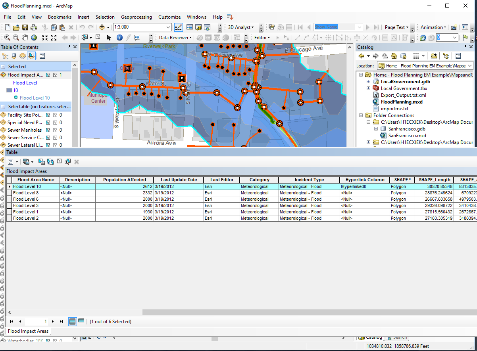Click the Full Extent globe icon
Image resolution: width=477 pixels, height=351 pixels.
34,38
